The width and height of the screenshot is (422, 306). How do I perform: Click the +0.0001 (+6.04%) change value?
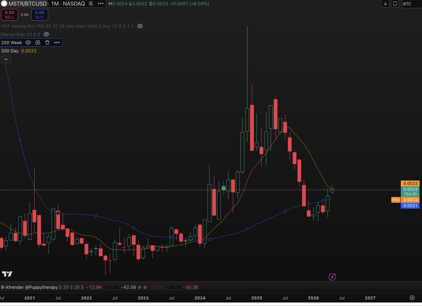190,4
